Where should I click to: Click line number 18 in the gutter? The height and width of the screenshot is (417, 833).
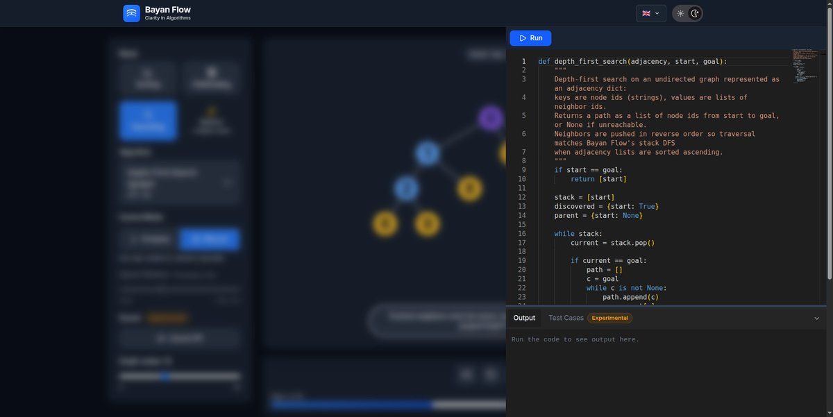[x=522, y=251]
